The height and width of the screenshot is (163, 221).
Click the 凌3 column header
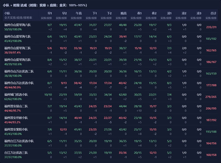(199, 13)
